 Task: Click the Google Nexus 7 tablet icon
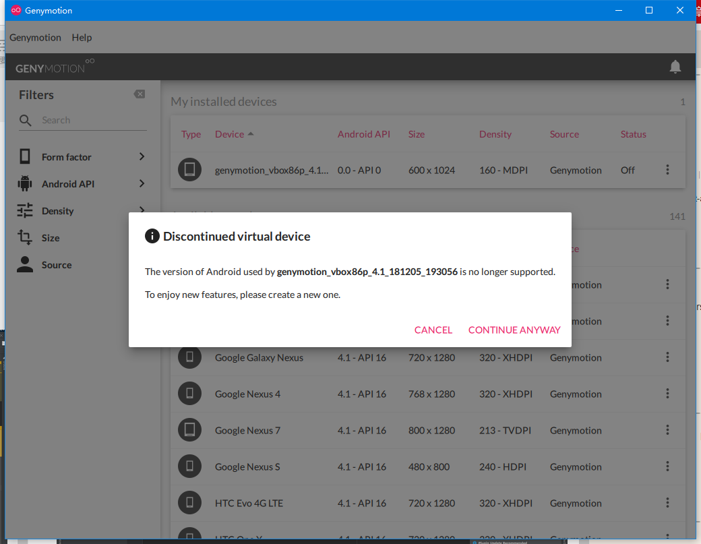pos(189,429)
